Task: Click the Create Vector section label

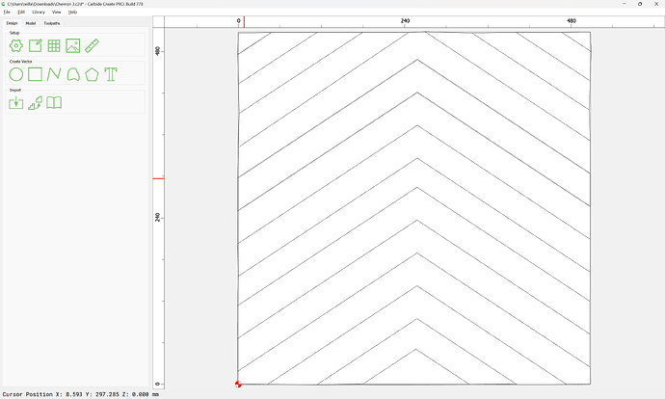Action: coord(21,62)
